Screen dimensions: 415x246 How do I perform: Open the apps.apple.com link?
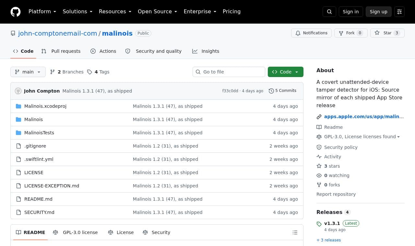click(364, 117)
